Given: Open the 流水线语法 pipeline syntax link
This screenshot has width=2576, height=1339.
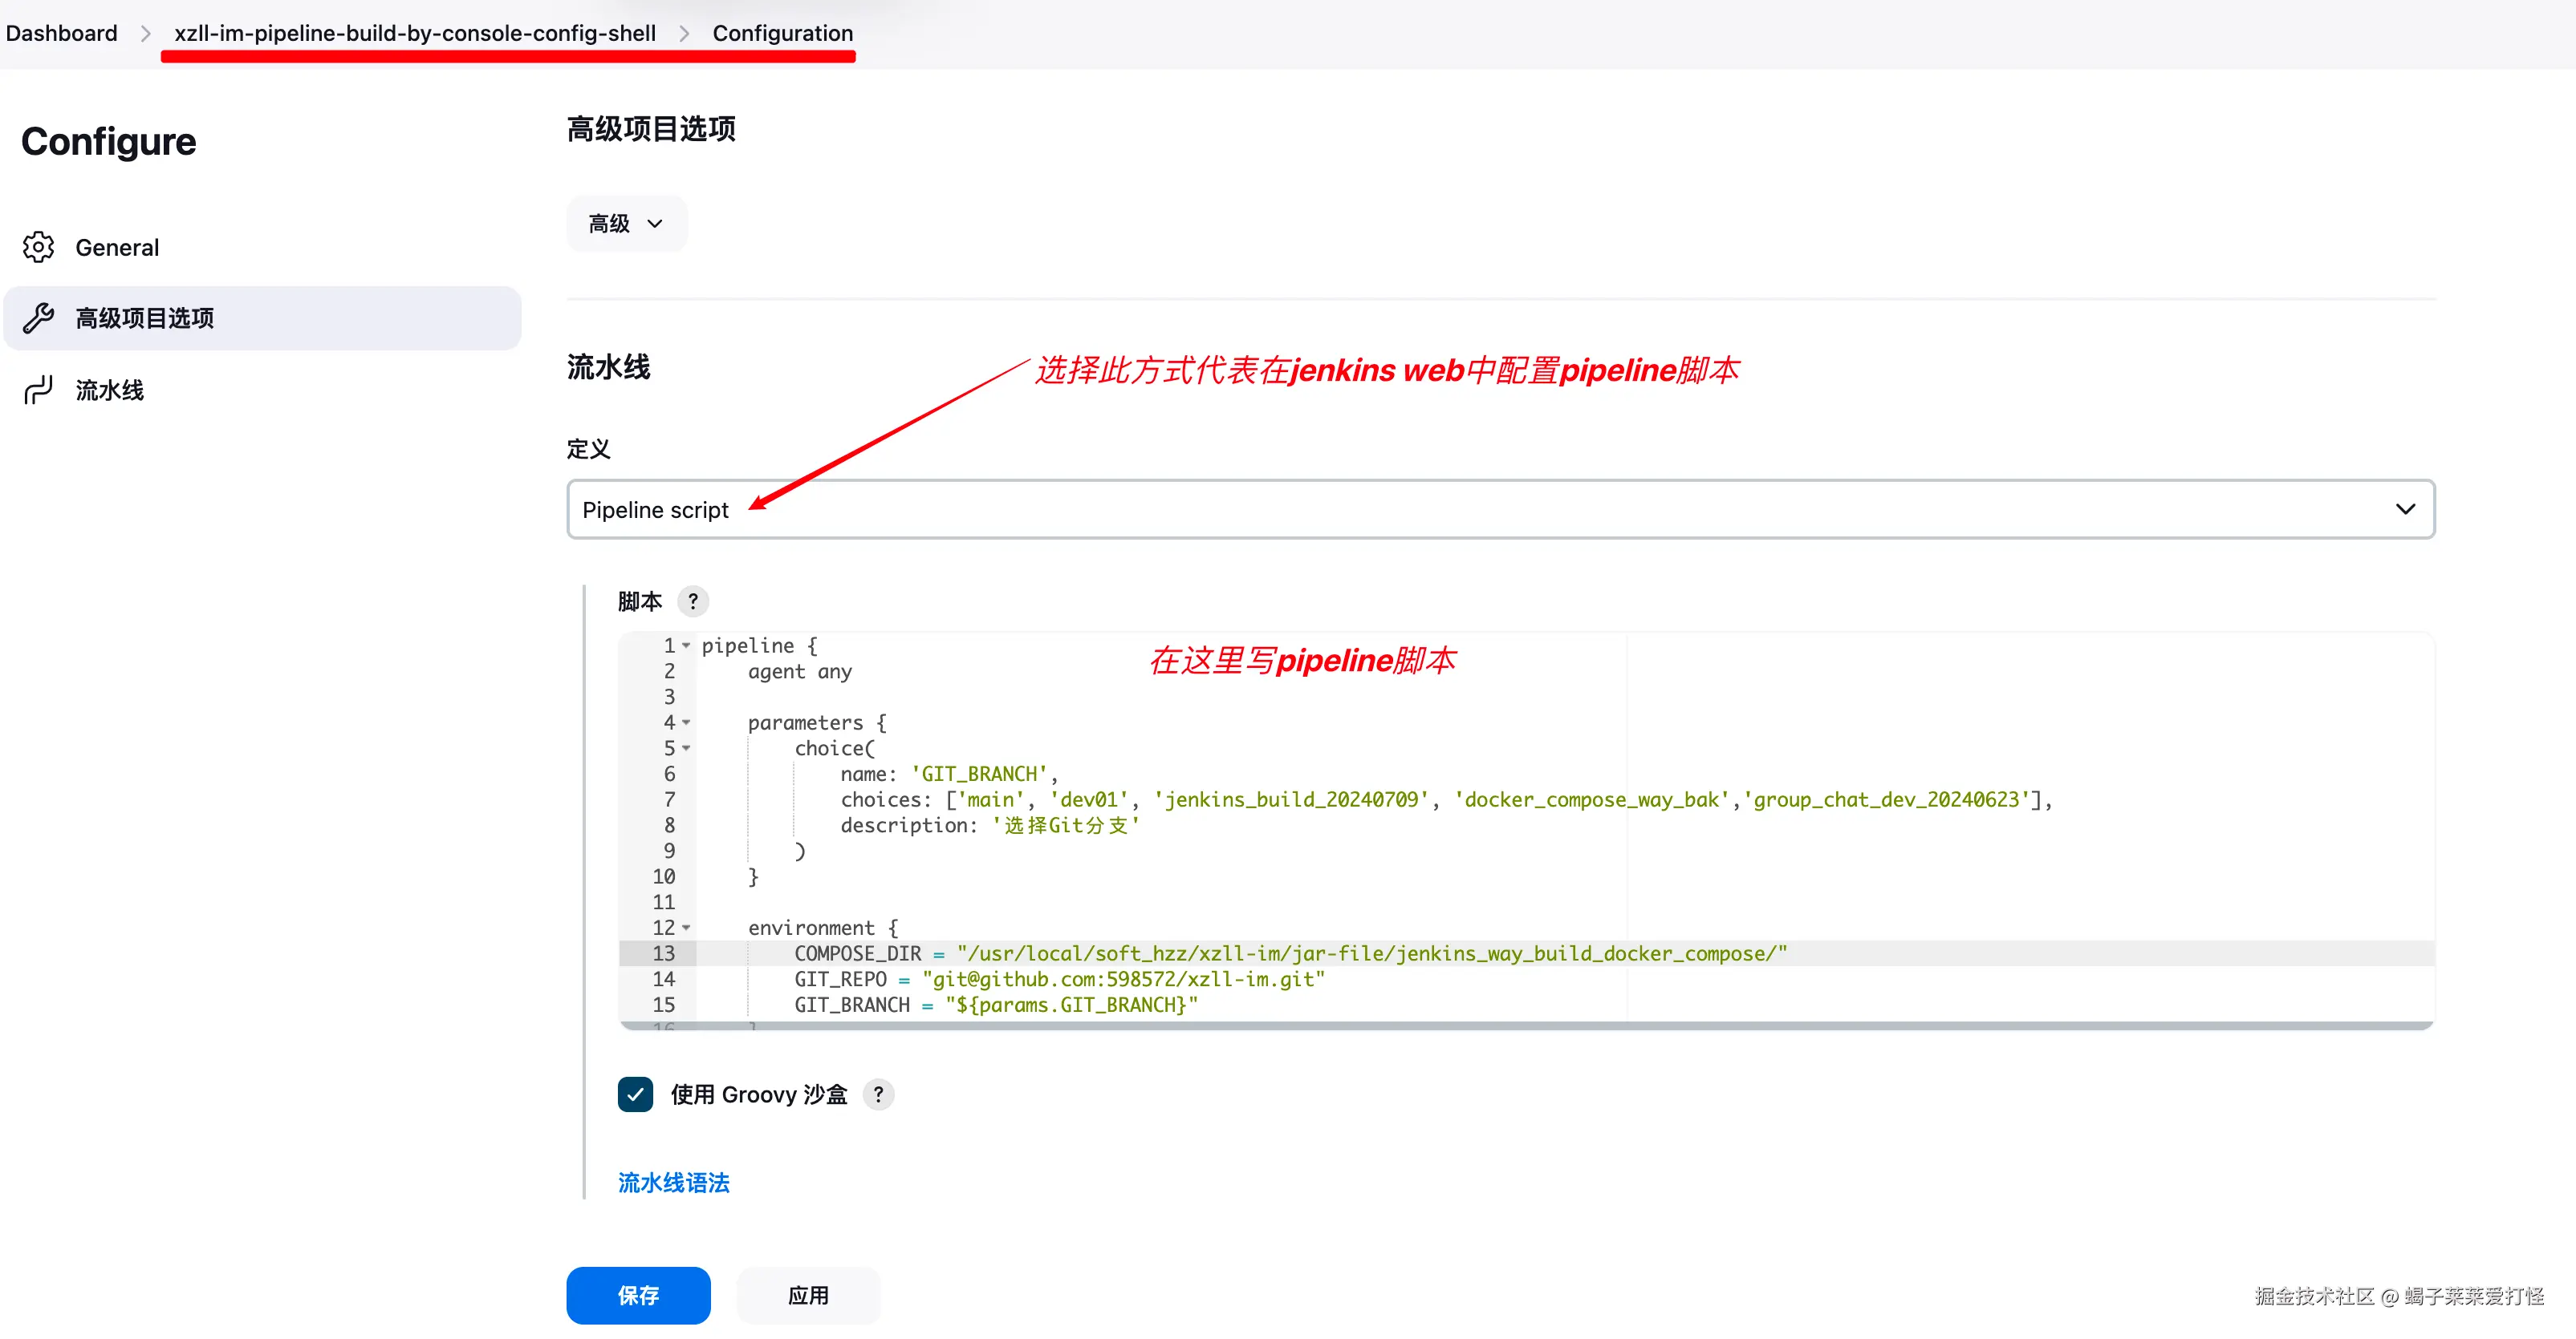Looking at the screenshot, I should (x=673, y=1183).
